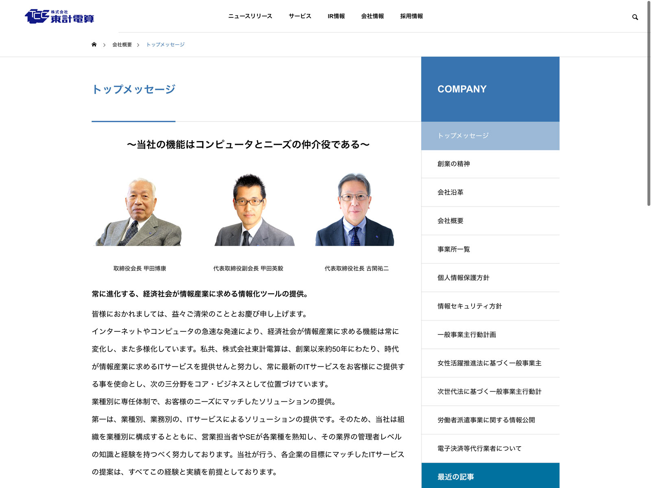The height and width of the screenshot is (488, 651).
Task: Click the search magnifier icon
Action: [x=635, y=17]
